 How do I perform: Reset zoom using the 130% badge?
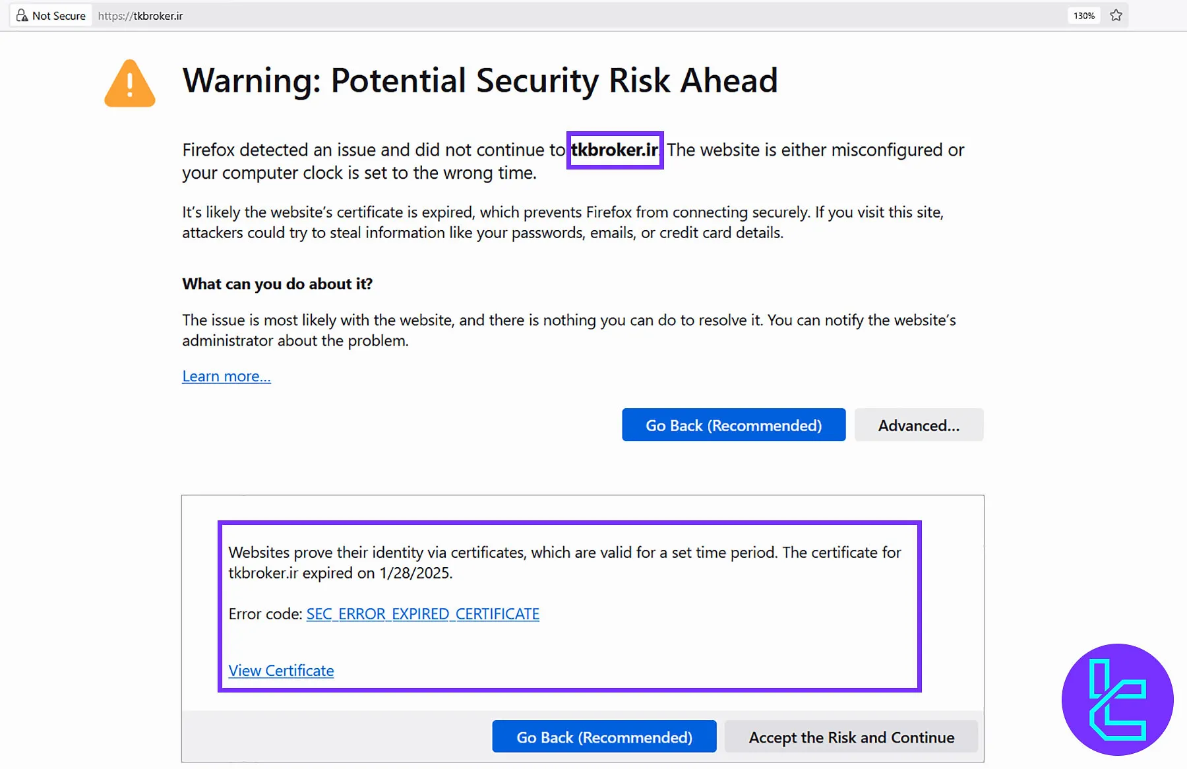point(1083,16)
